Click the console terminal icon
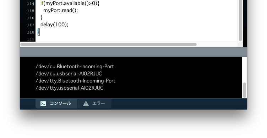Image resolution: width=267 pixels, height=138 pixels. click(x=43, y=103)
